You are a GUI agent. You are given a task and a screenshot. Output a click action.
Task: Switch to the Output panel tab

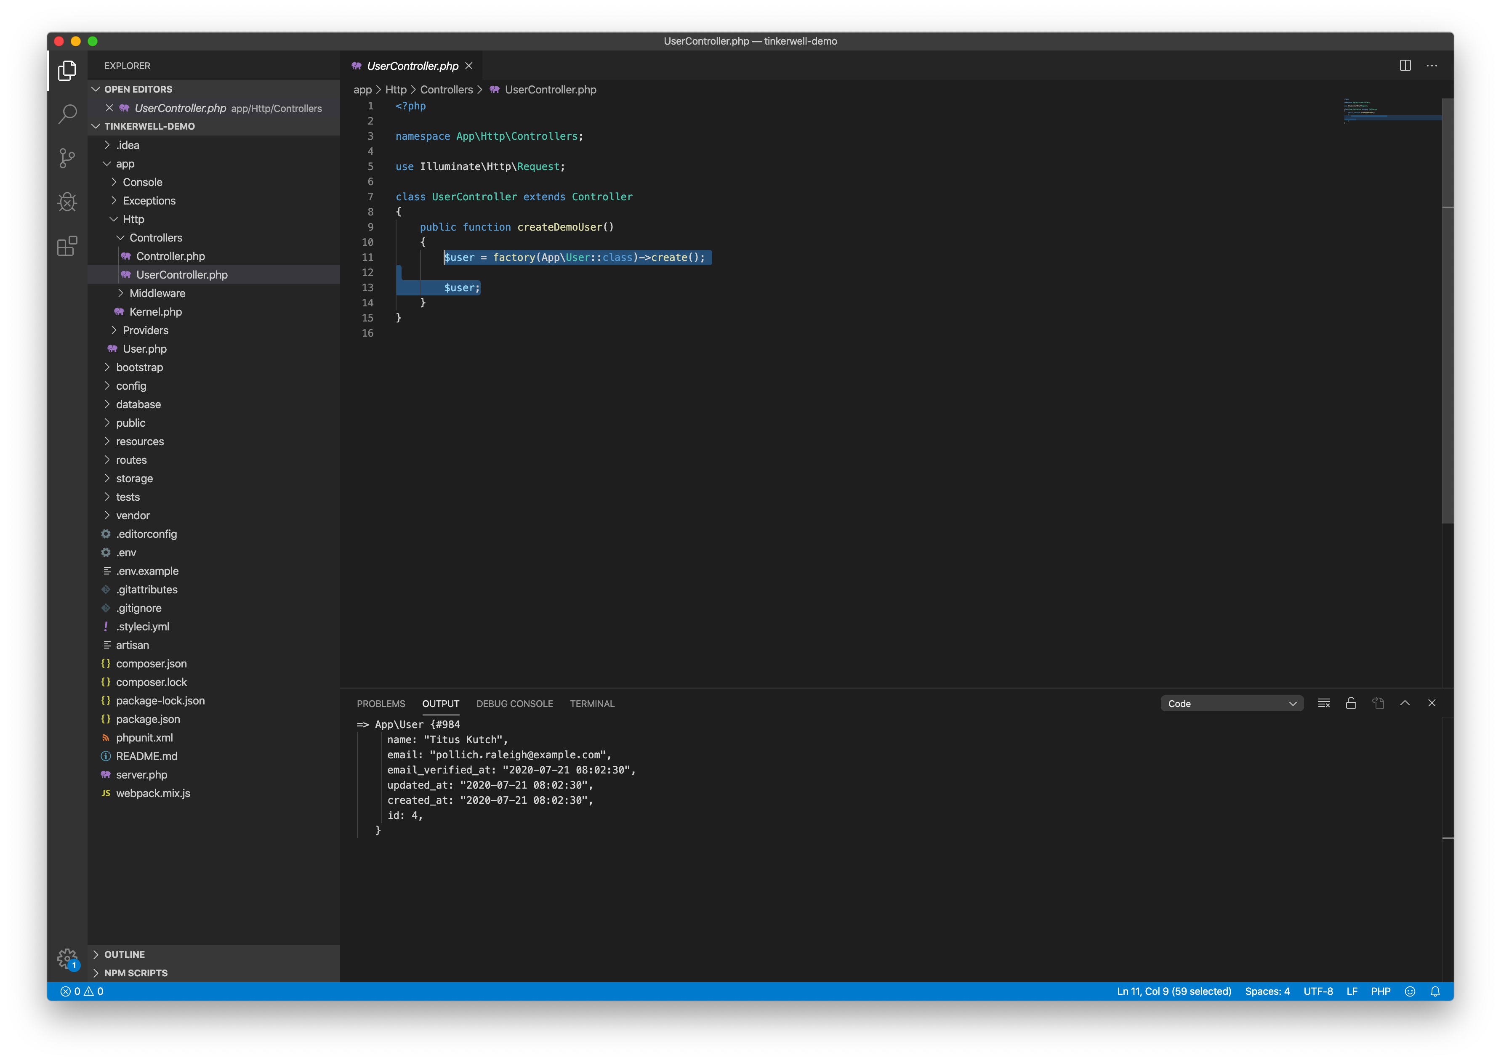(441, 704)
